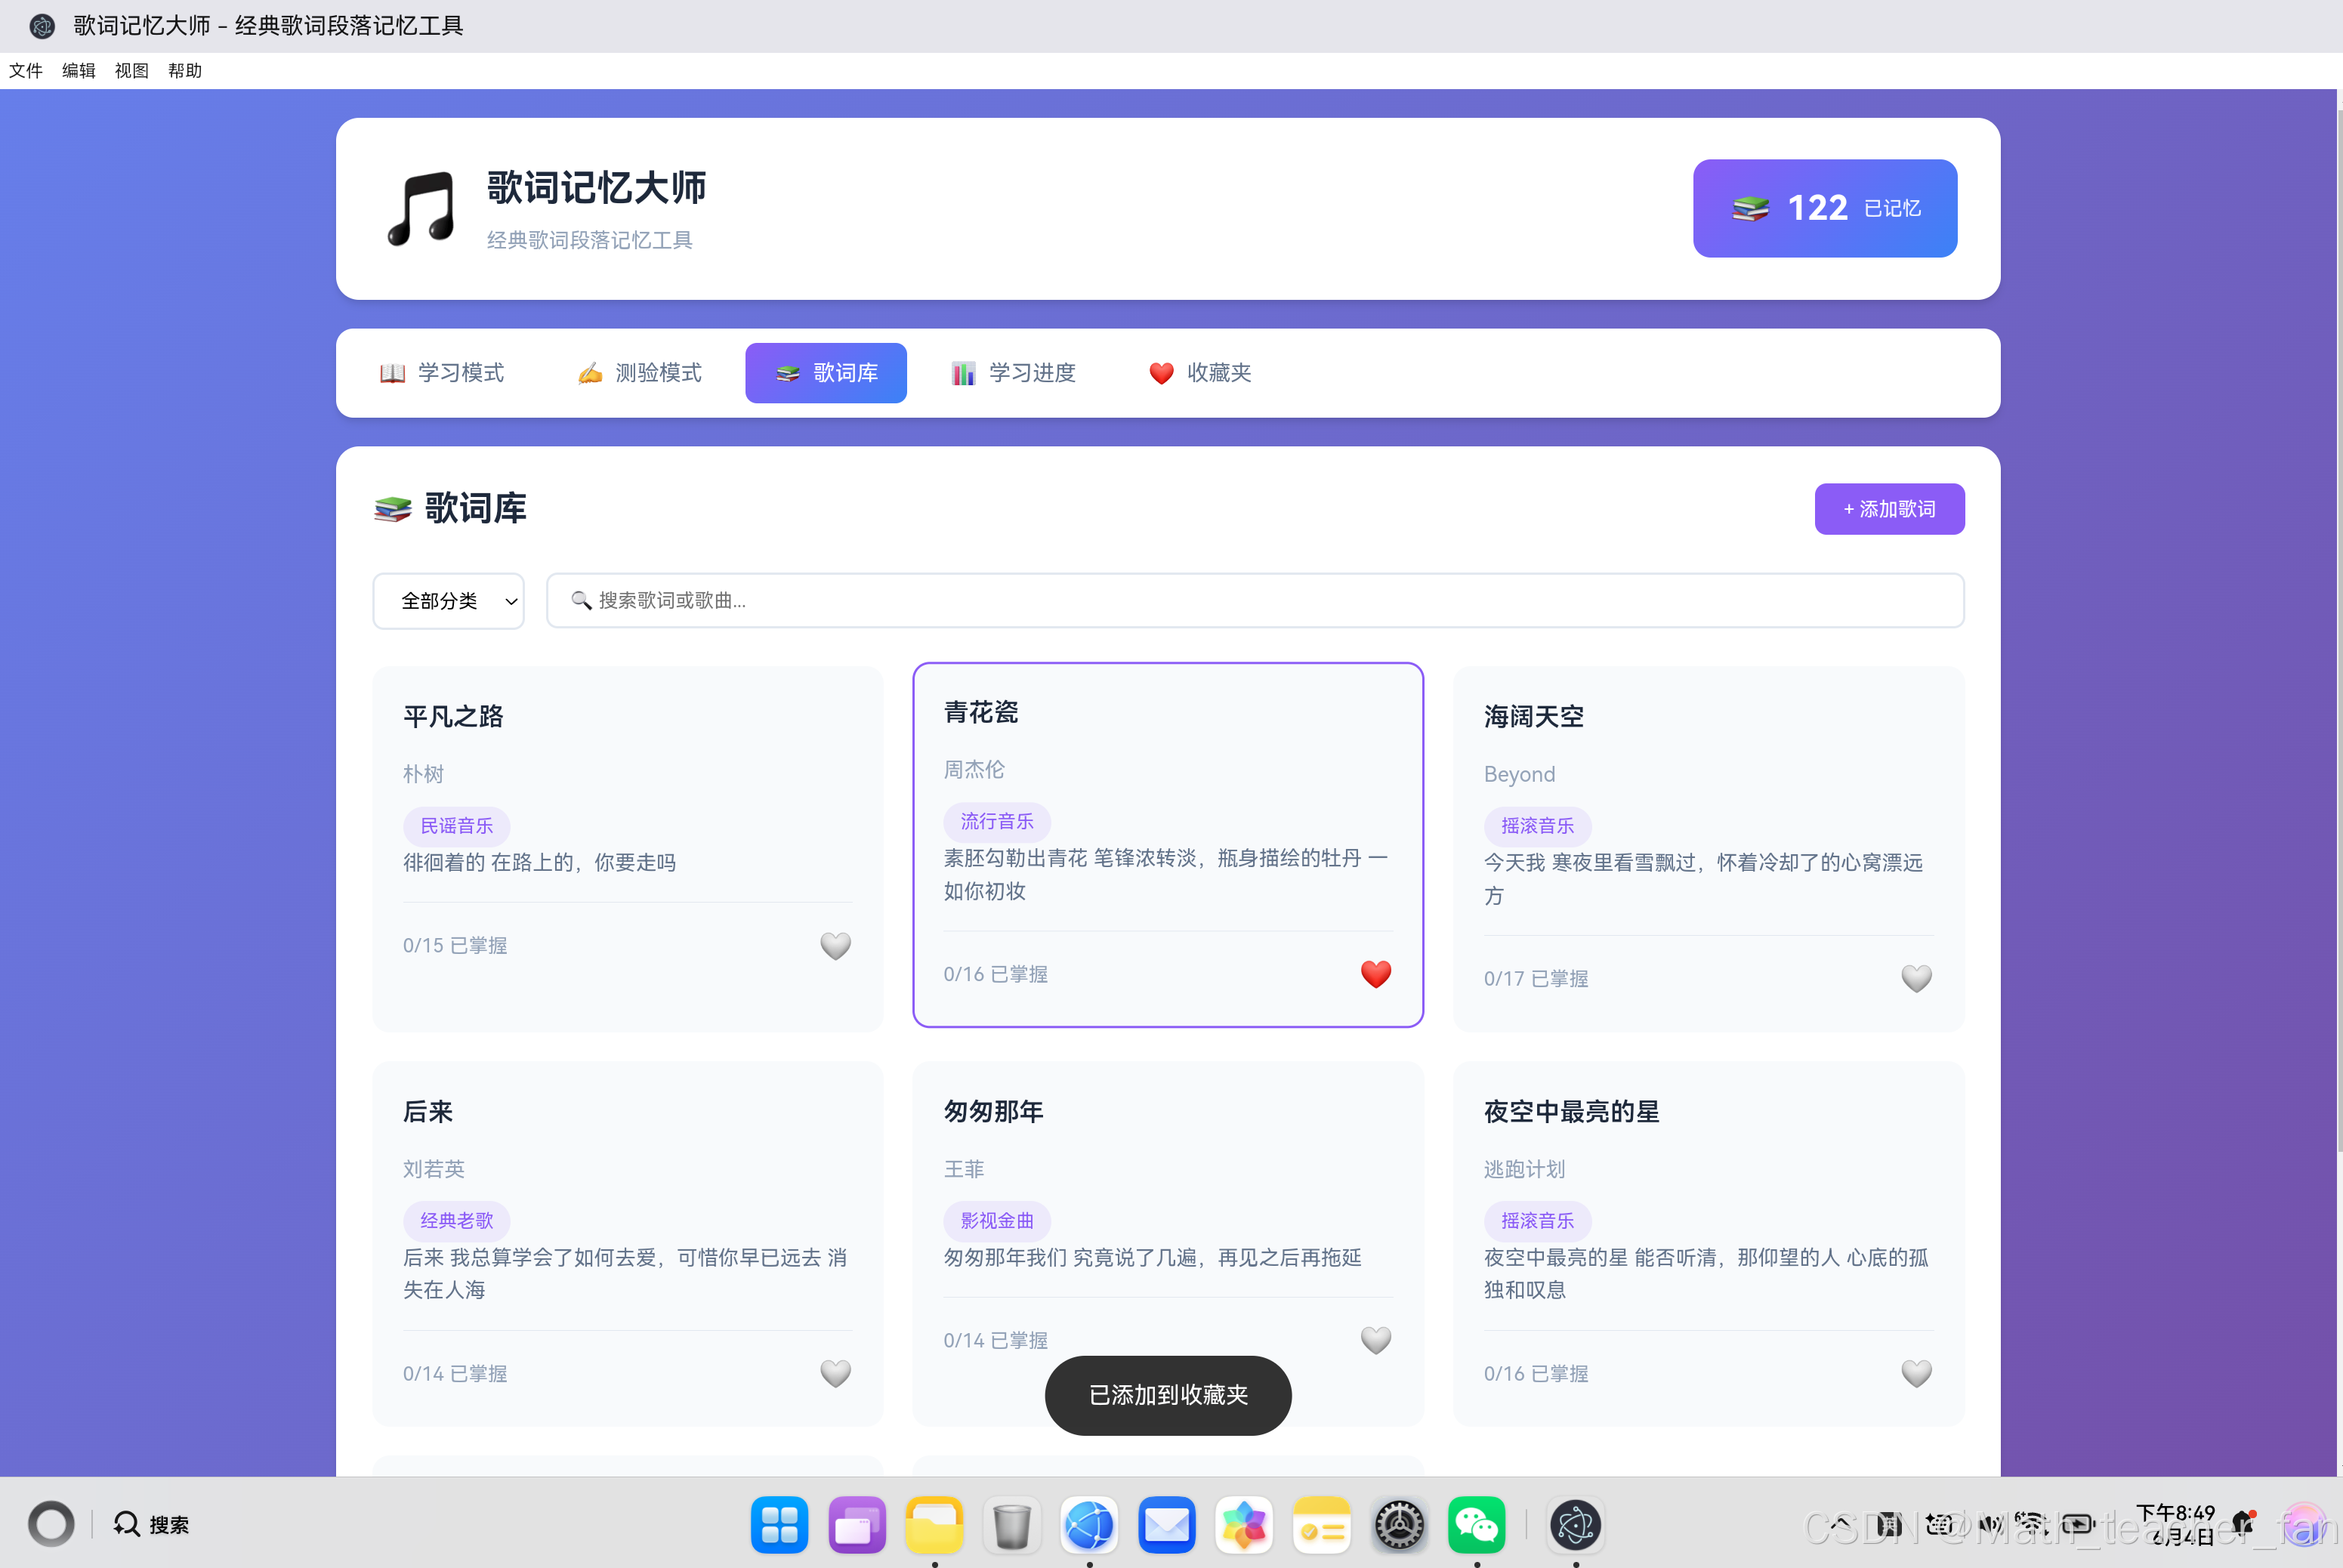This screenshot has height=1568, width=2343.
Task: Open the yellow file manager folder in dock
Action: pos(934,1525)
